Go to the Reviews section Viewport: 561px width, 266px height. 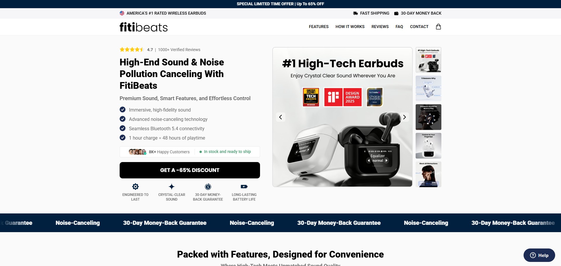tap(380, 27)
